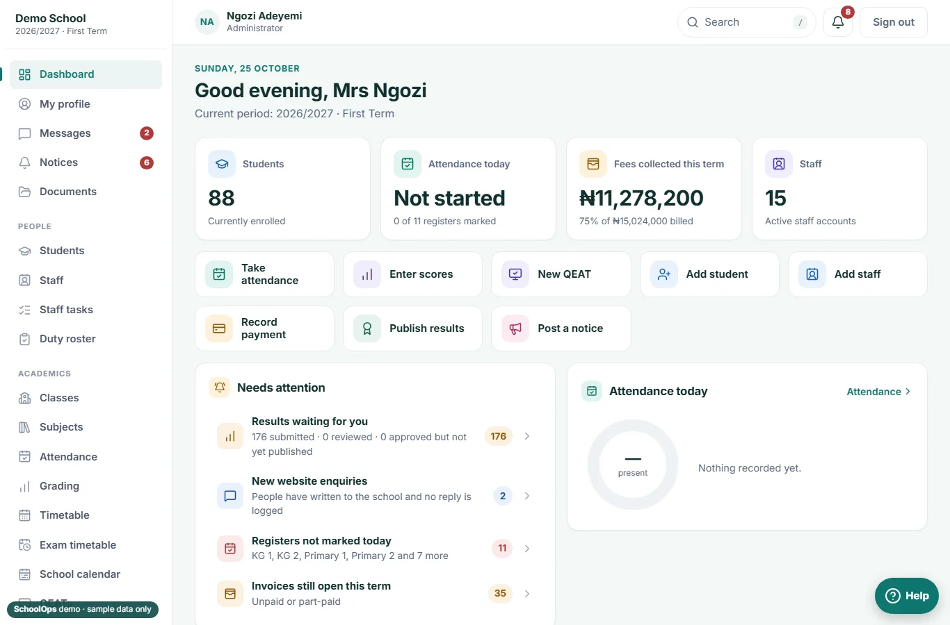Click the Post a notice megaphone icon
950x625 pixels.
(x=515, y=328)
